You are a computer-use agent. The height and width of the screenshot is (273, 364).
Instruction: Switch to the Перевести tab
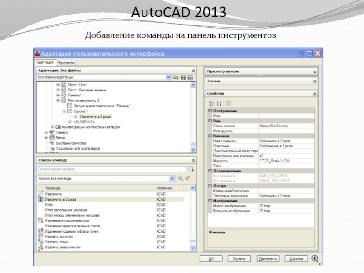click(x=66, y=63)
